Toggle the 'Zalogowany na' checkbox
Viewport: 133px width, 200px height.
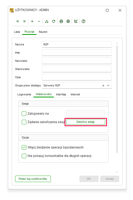[x=24, y=114]
